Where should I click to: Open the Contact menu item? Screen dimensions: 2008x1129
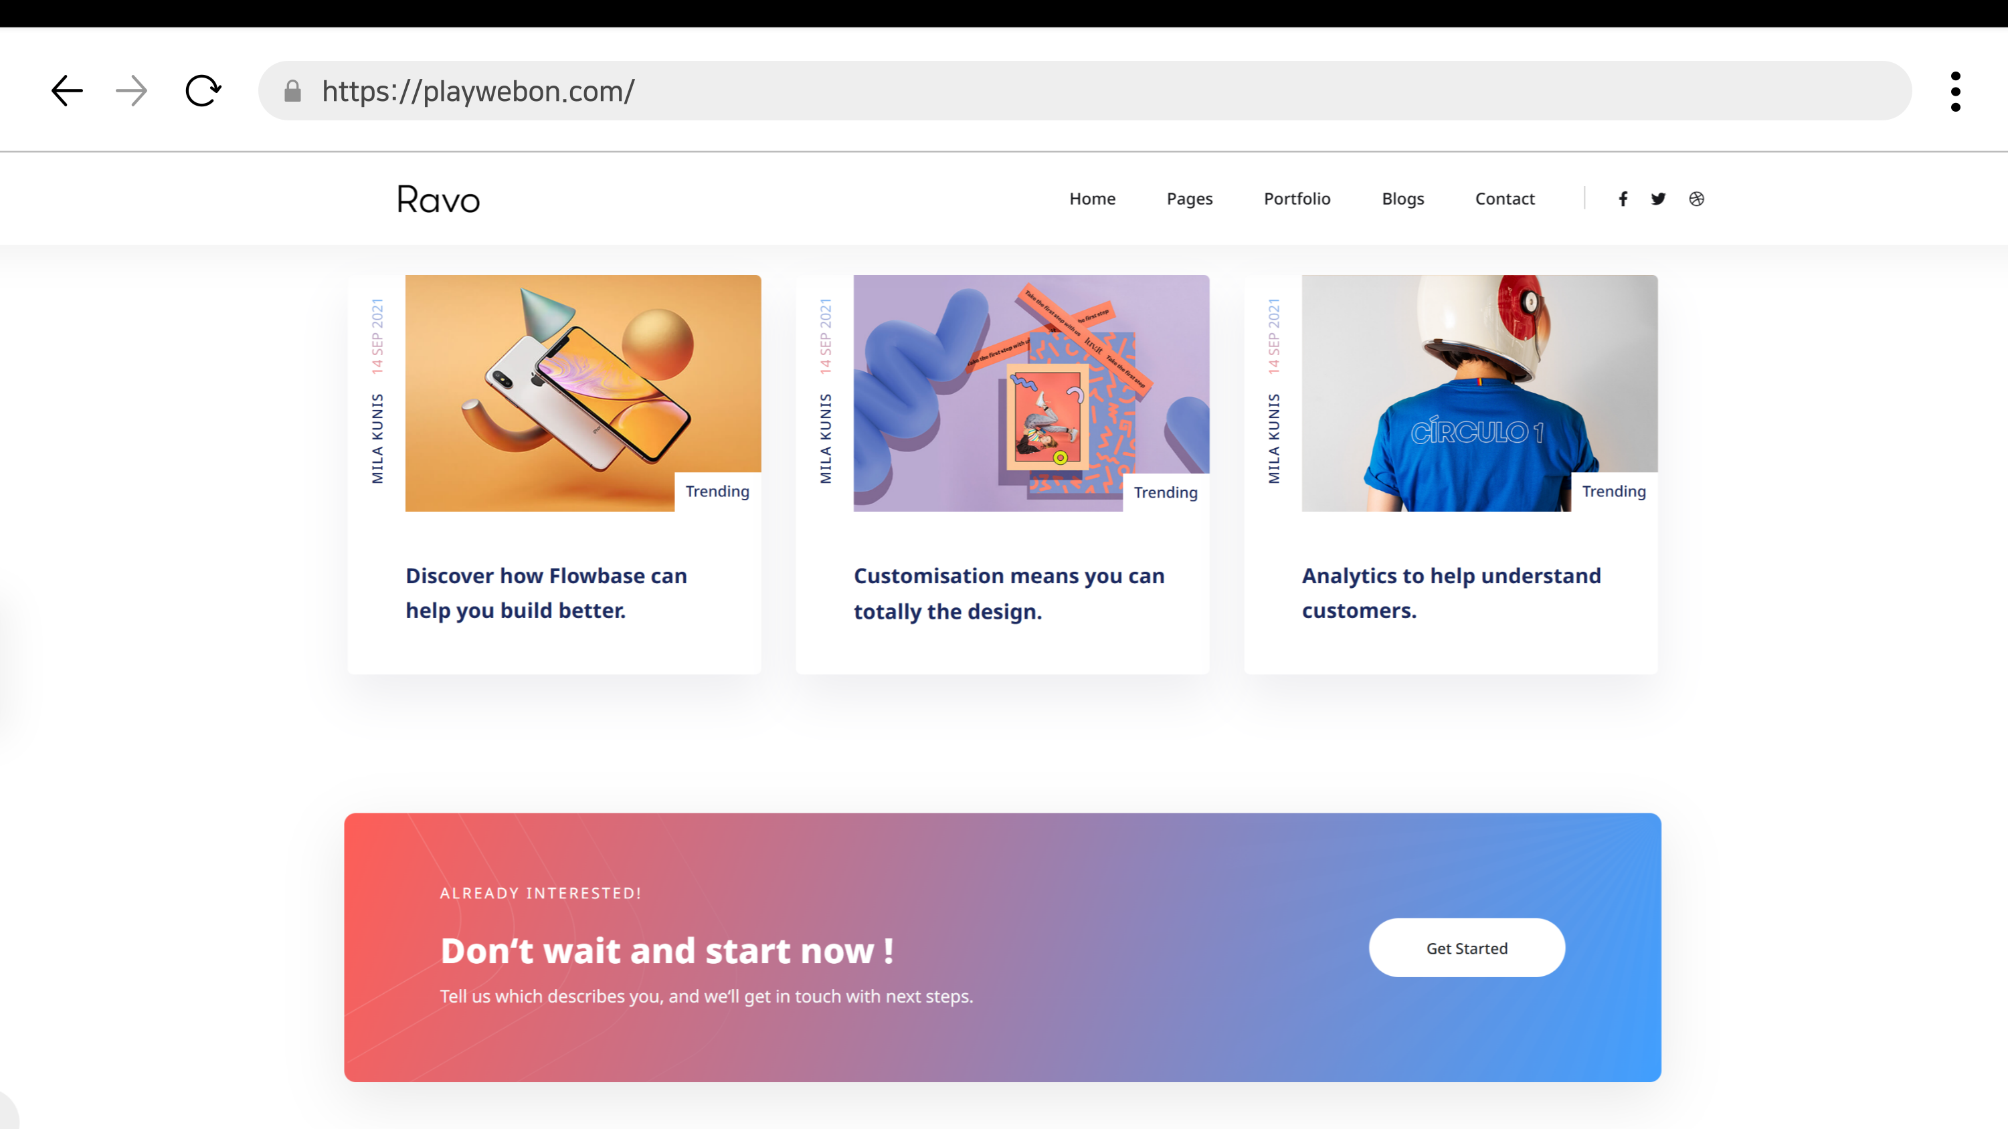[x=1504, y=199]
